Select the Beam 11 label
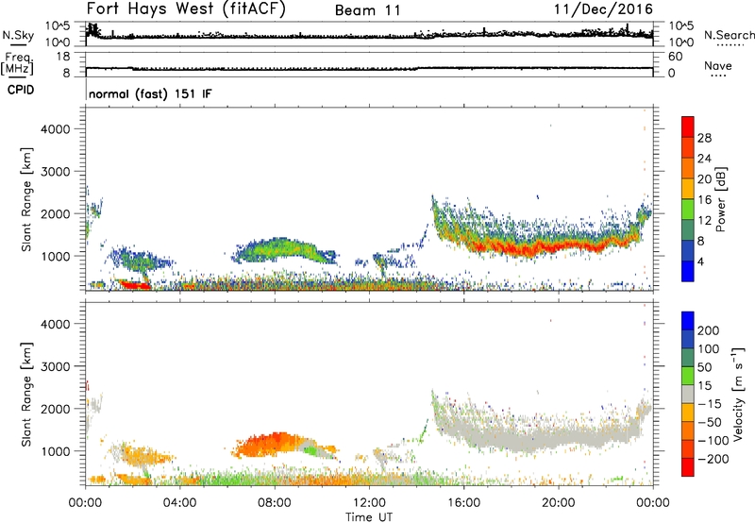The image size is (755, 523). tap(368, 10)
